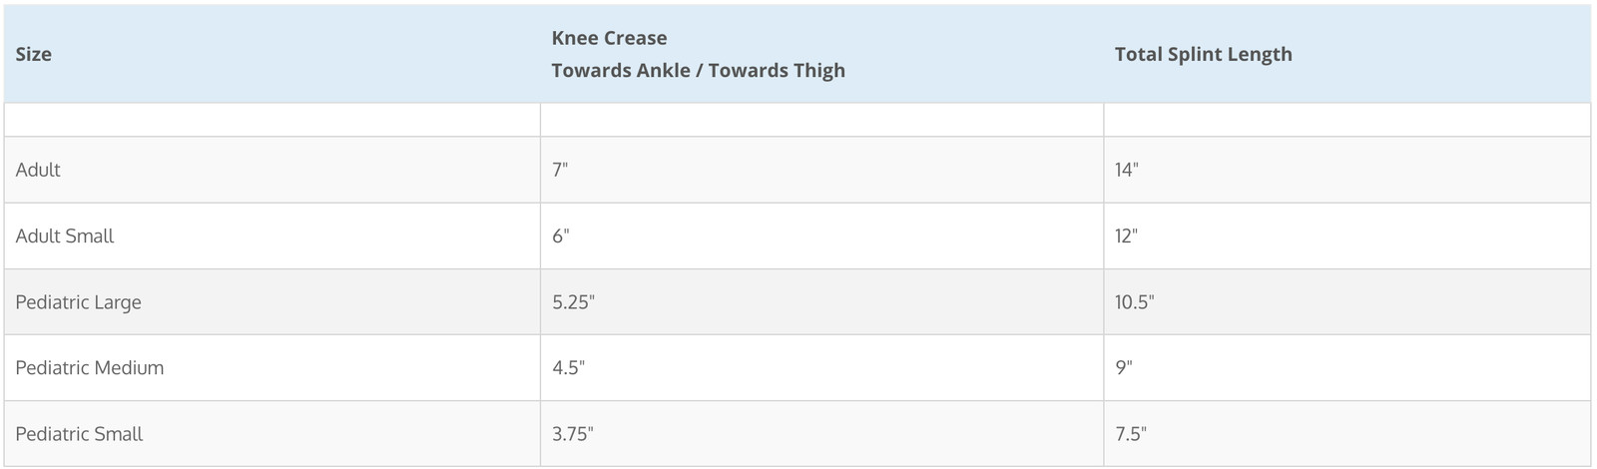
Task: Select the Pediatric Small row label
Action: (x=79, y=433)
